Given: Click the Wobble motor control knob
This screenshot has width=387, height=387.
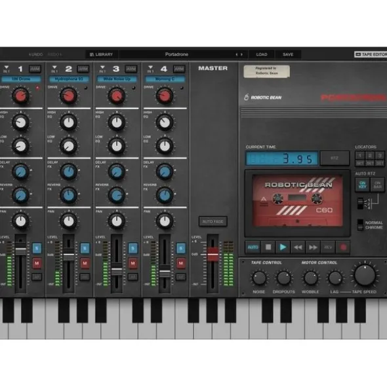Looking at the screenshot, I should click(x=310, y=278).
